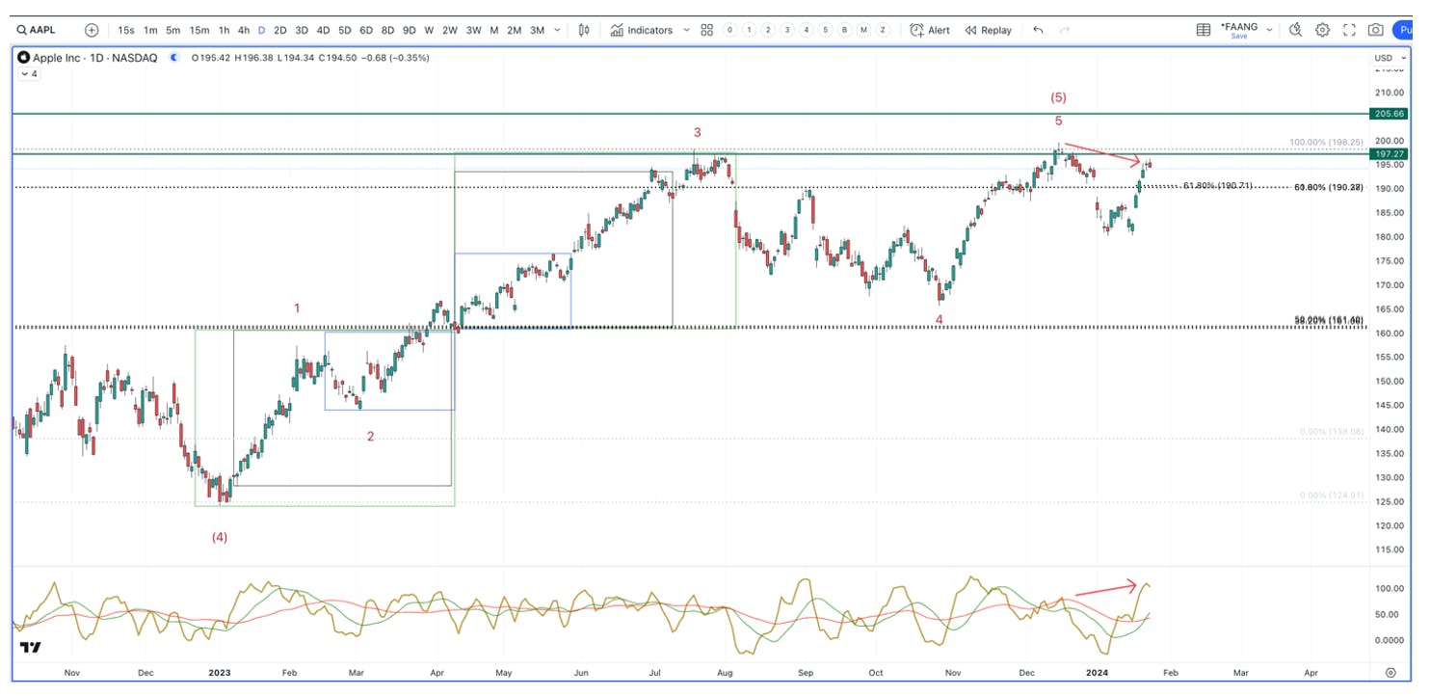Viewport: 1430px width, 696px height.
Task: Select the 1m timeframe
Action: point(150,30)
